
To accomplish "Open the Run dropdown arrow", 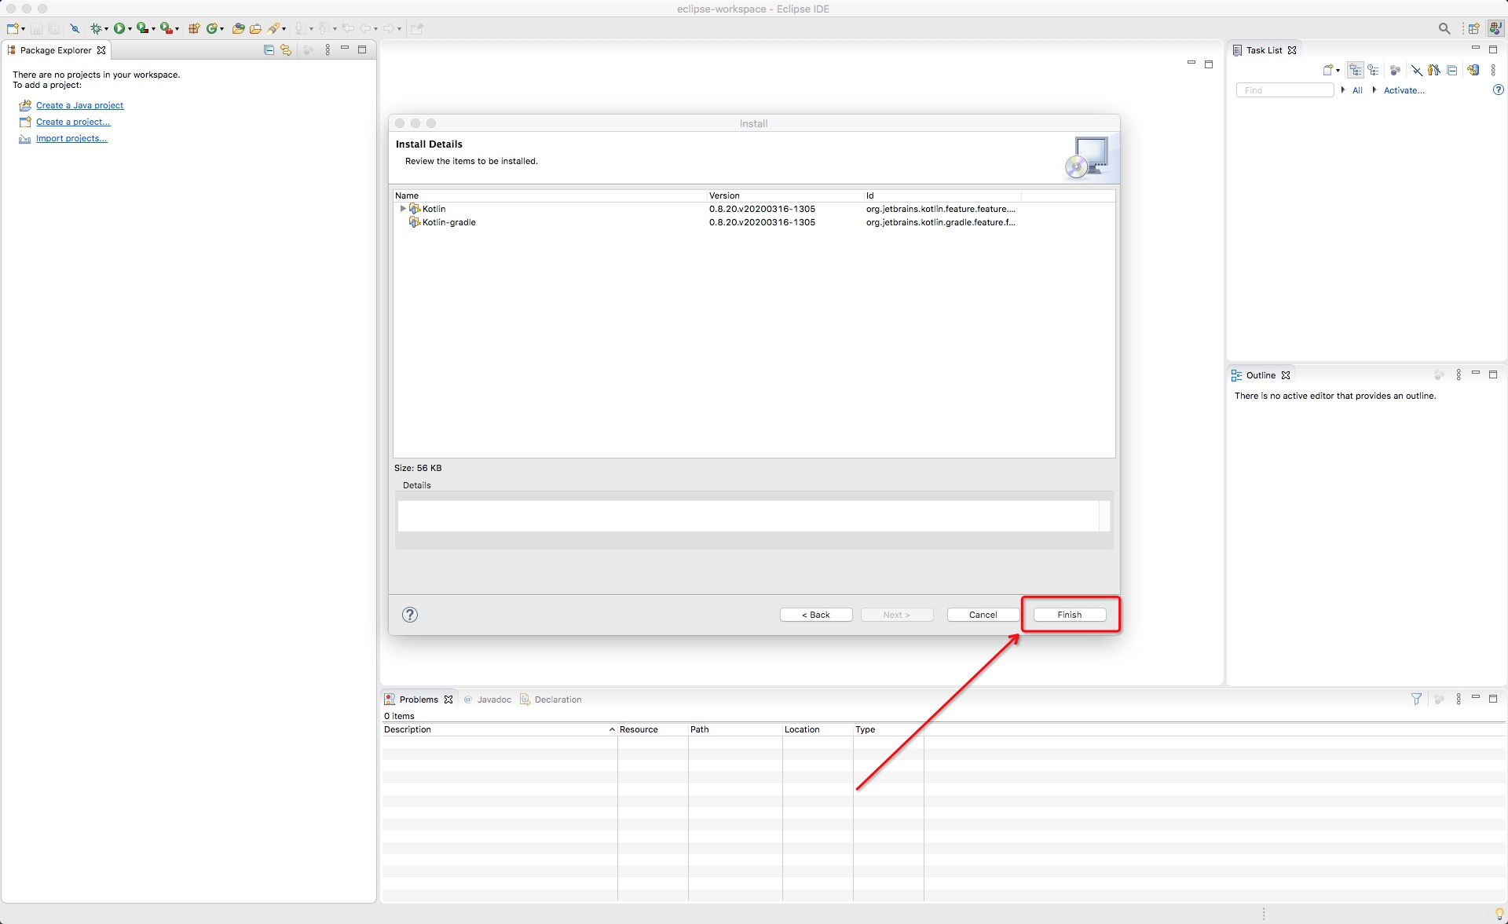I will click(130, 29).
